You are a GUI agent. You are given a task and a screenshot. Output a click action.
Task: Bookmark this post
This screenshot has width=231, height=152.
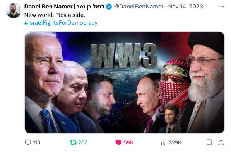209,142
